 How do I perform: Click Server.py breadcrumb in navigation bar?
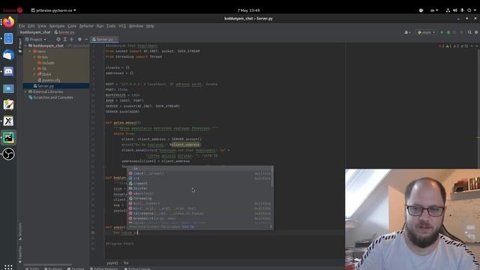point(64,32)
